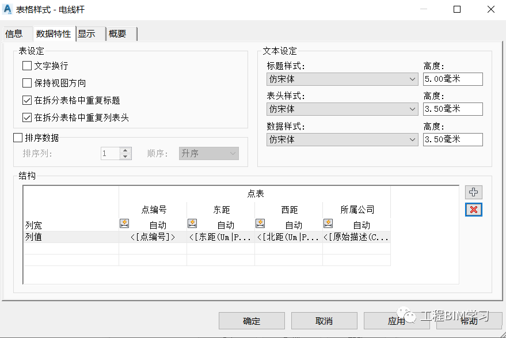Select the 数据特性 tab
This screenshot has height=338, width=506.
point(54,34)
